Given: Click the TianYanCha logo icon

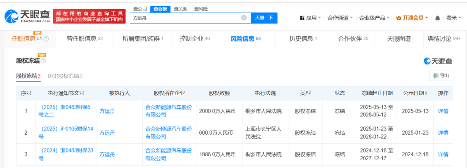Looking at the screenshot, I should point(12,16).
